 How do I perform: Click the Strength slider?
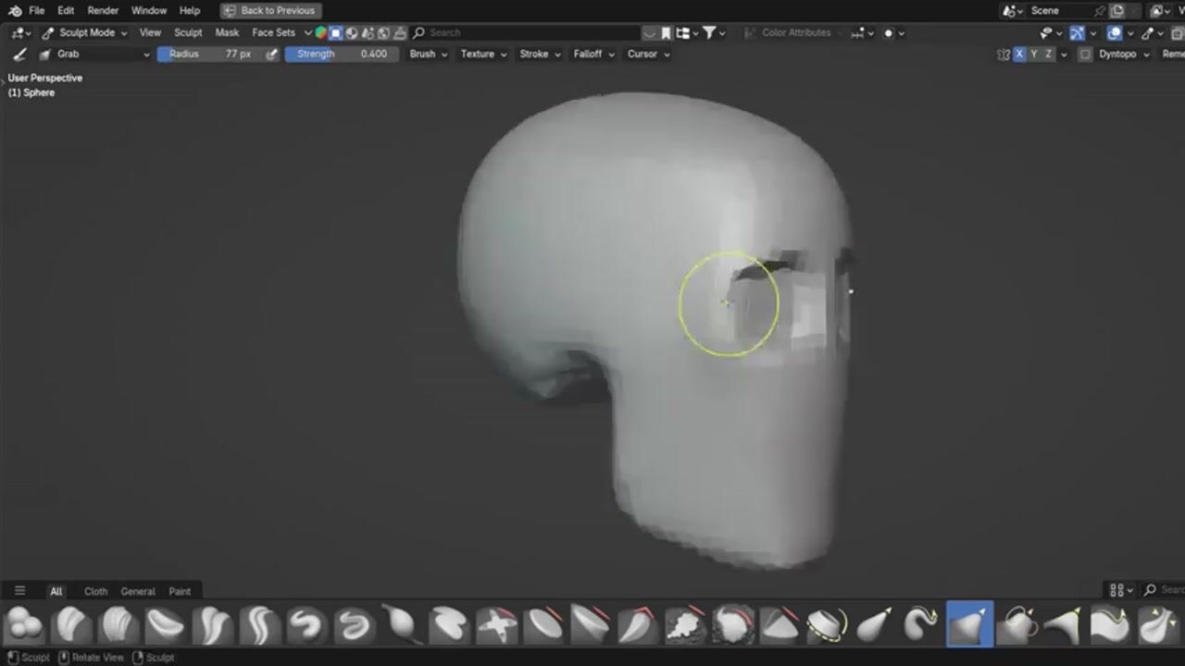343,54
